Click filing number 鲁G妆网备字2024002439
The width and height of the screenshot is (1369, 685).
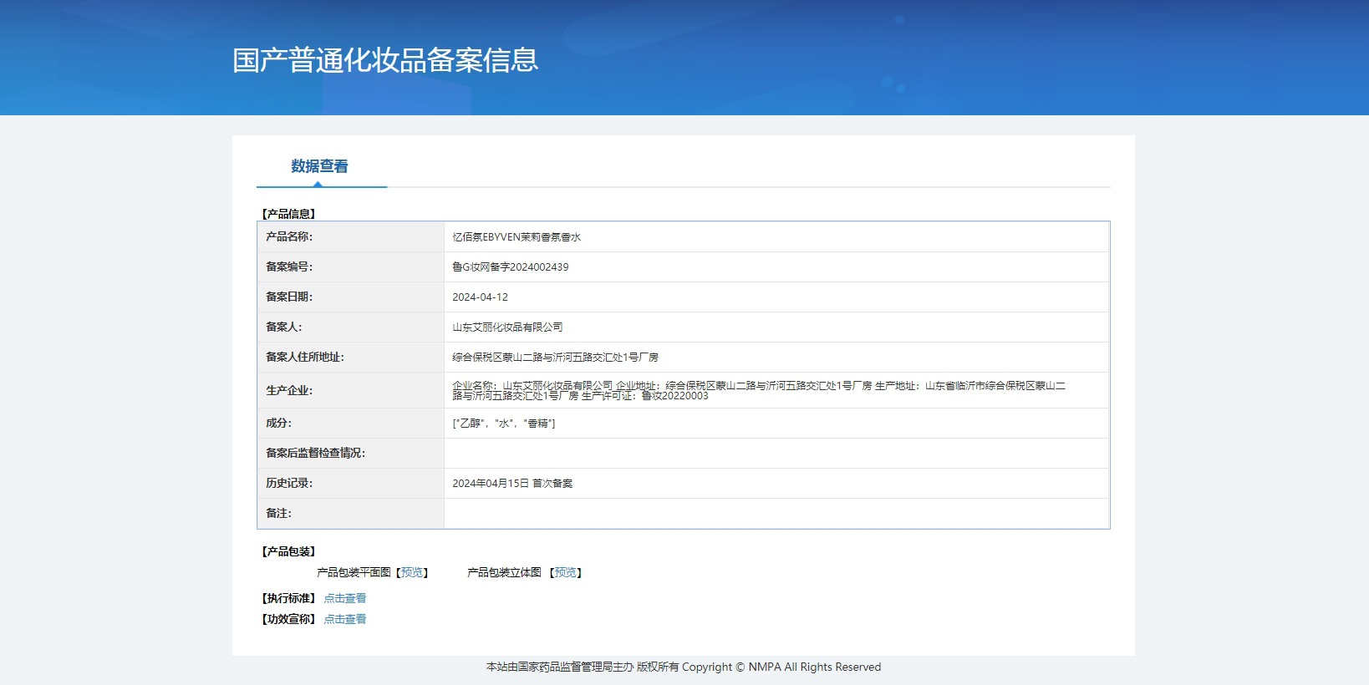click(510, 267)
